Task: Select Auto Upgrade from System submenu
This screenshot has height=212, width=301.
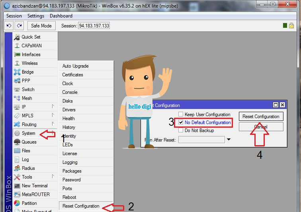Action: [x=86, y=66]
